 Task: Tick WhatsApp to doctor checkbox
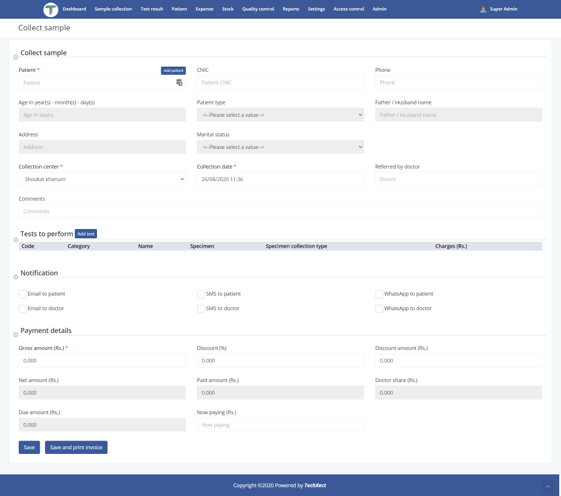pos(379,309)
